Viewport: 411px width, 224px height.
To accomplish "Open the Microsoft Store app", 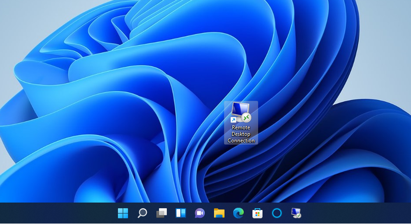I will click(258, 214).
